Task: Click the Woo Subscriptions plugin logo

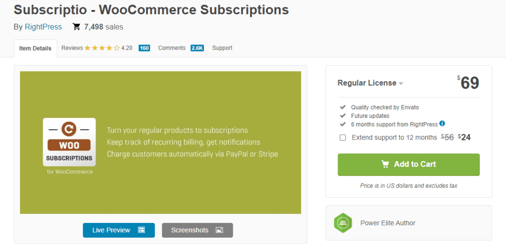Action: click(69, 143)
